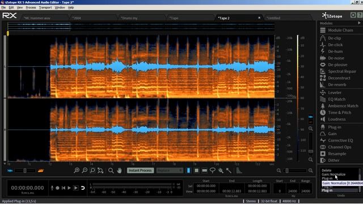Open the EQ Match module
Image resolution: width=363 pixels, height=204 pixels.
(333, 99)
